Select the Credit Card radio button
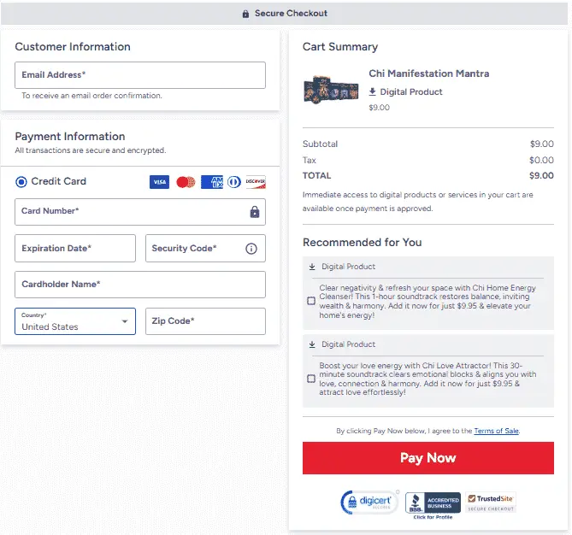Screen dimensions: 572x535 [21, 182]
